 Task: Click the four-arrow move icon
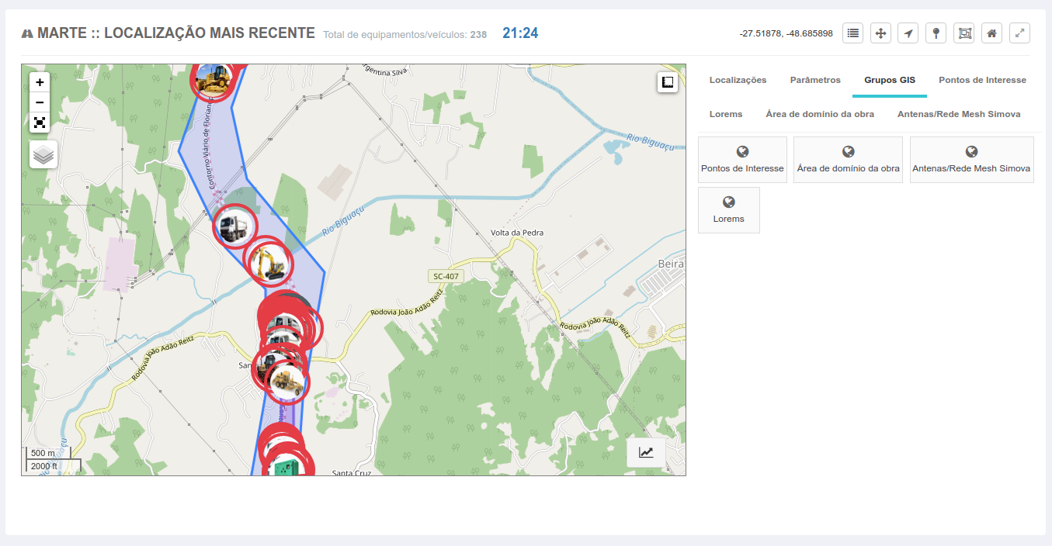click(880, 33)
